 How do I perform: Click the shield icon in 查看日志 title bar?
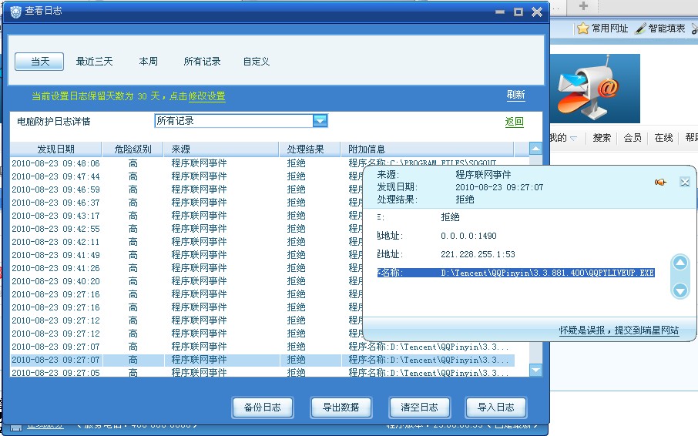pos(15,12)
